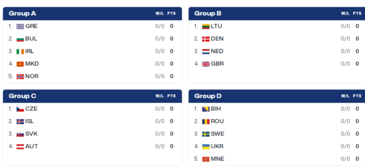Click the Bulgaria flag icon
This screenshot has width=365, height=167.
pos(20,39)
